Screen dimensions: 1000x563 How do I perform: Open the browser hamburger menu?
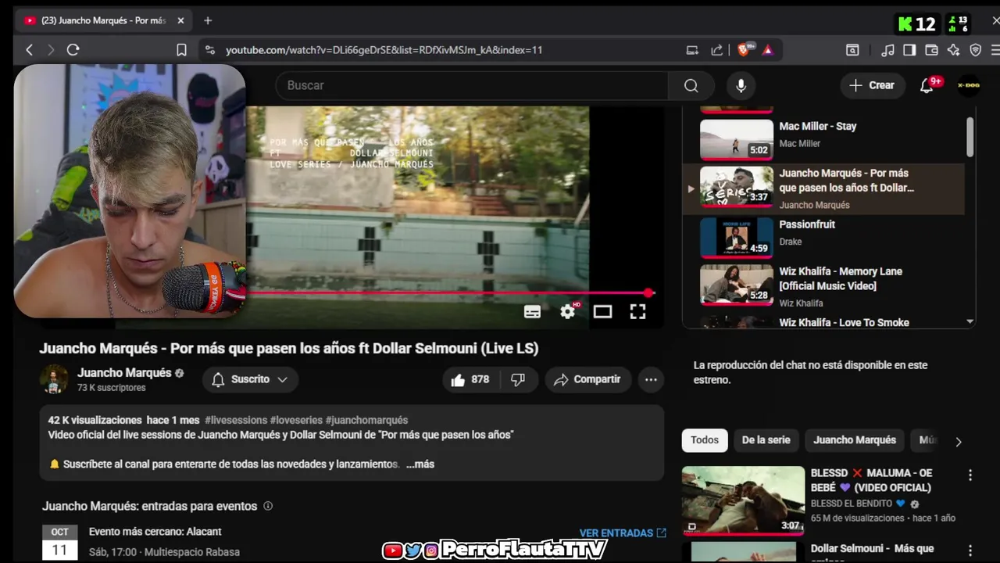[x=995, y=50]
